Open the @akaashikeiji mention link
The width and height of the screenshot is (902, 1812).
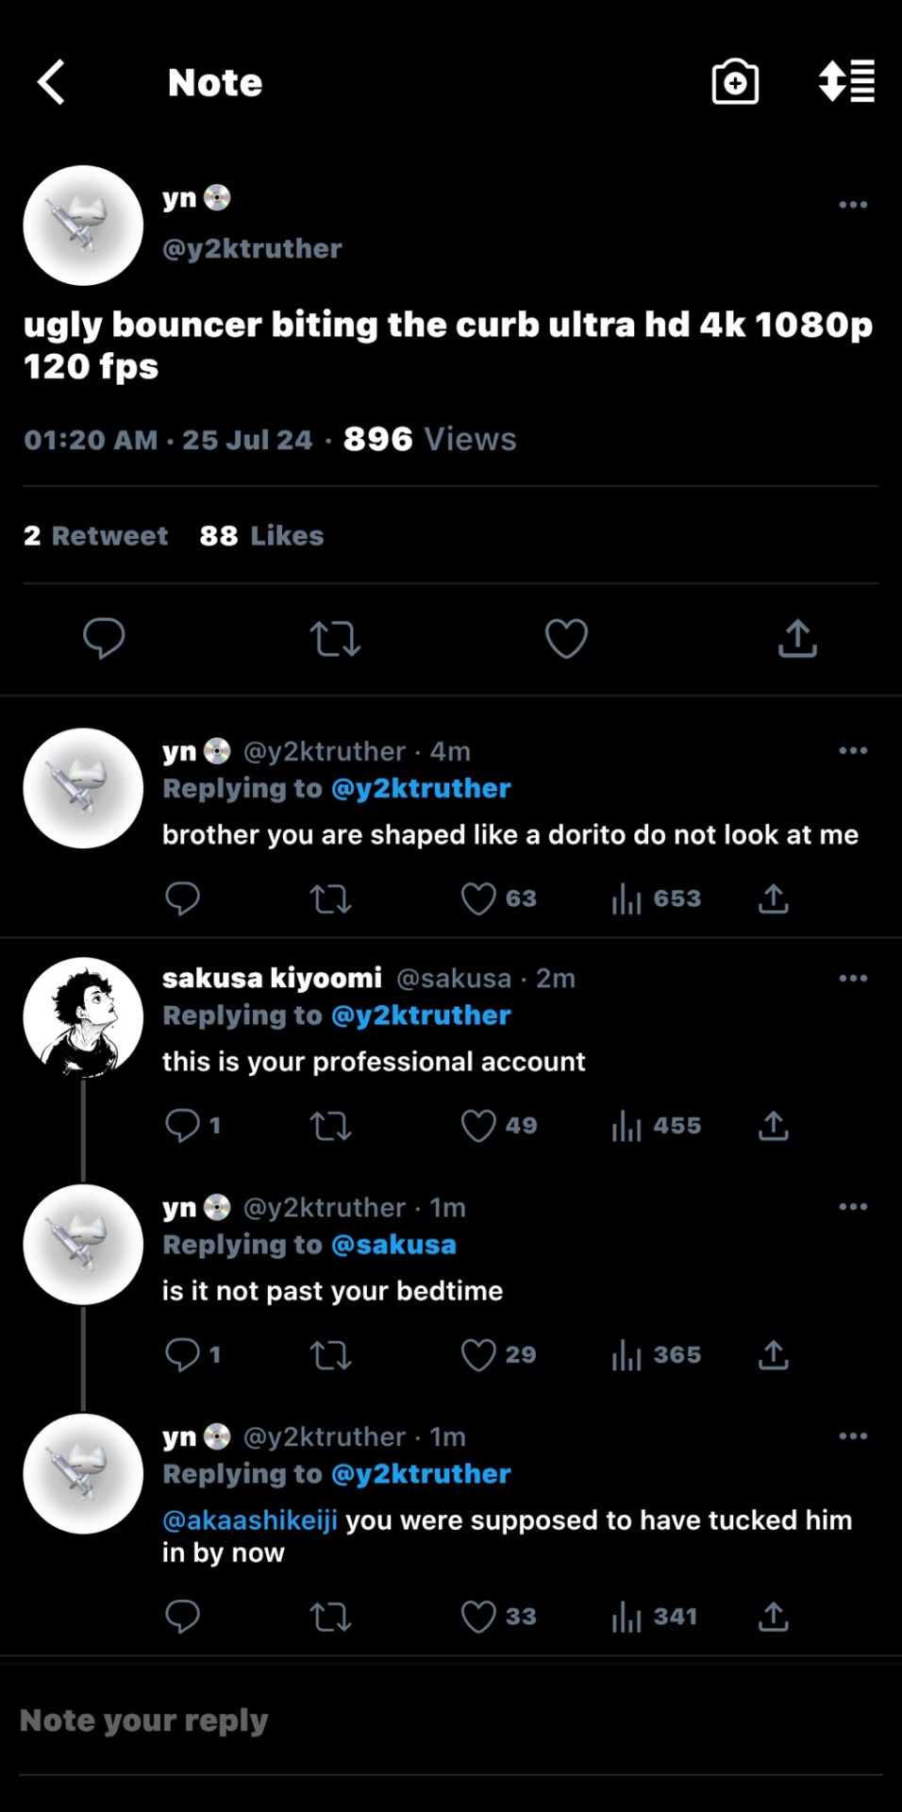pyautogui.click(x=250, y=1520)
